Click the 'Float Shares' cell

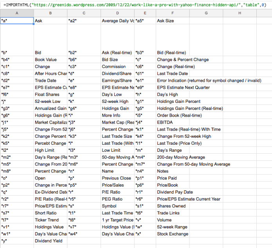click(x=50, y=94)
